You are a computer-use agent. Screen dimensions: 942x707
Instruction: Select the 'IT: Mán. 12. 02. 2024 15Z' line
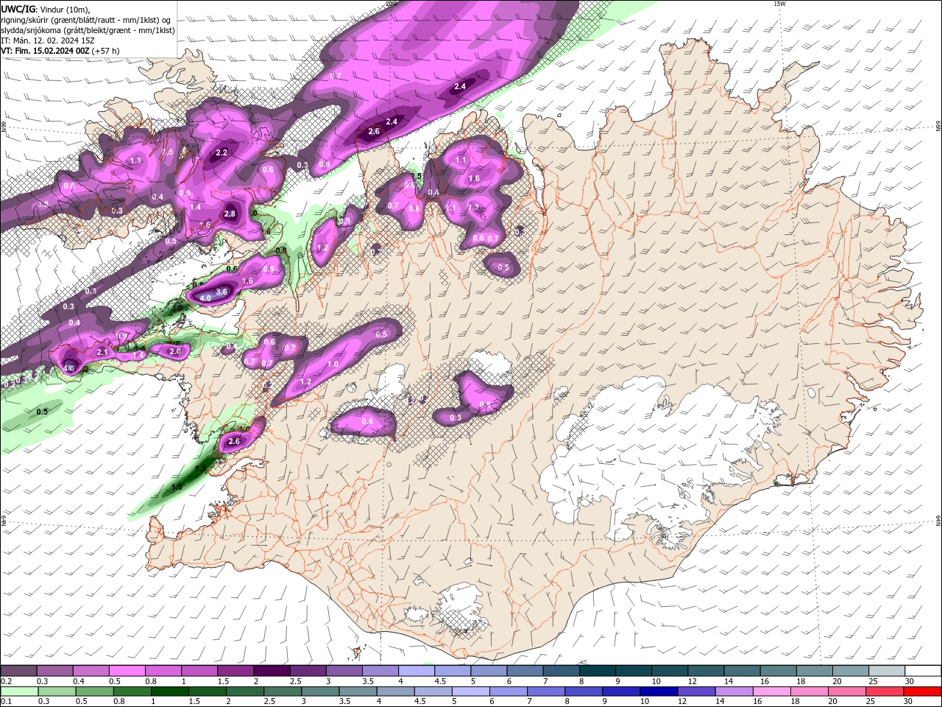coord(47,41)
